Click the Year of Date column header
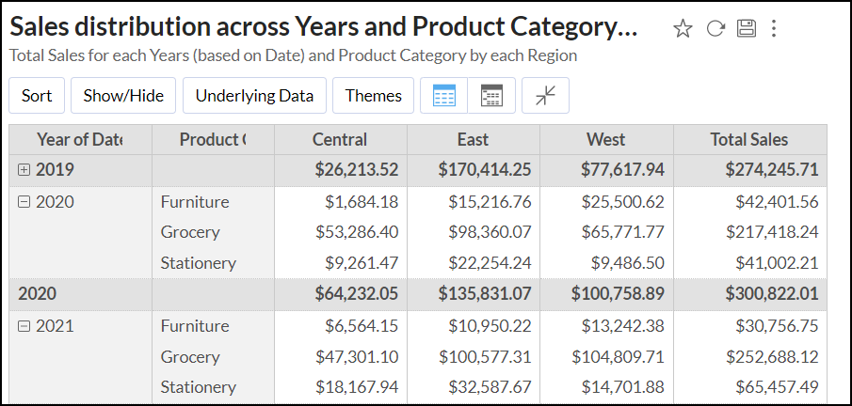Image resolution: width=852 pixels, height=406 pixels. point(80,140)
